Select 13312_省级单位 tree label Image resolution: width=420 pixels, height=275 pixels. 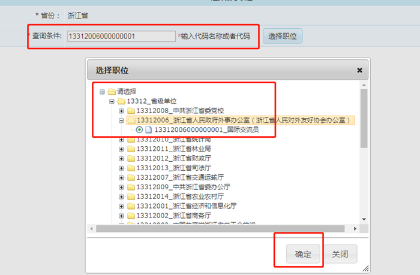(152, 101)
